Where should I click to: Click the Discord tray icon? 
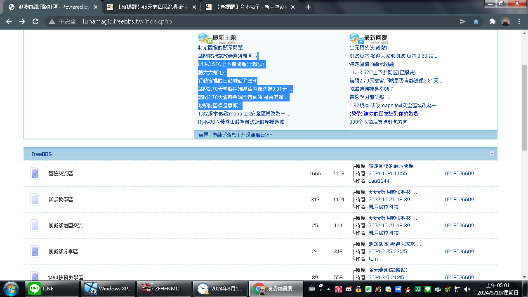pos(348,289)
